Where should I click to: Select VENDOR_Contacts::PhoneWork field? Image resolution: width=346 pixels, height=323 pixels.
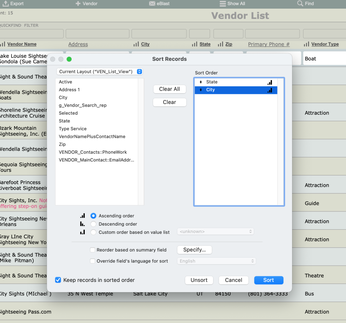97,152
